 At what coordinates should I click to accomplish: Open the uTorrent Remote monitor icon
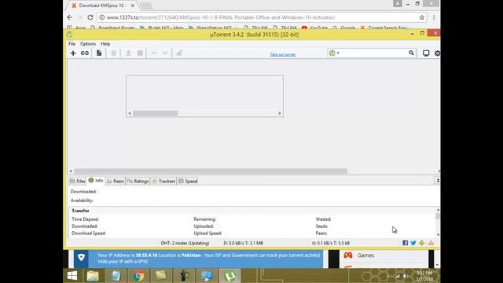pos(426,53)
